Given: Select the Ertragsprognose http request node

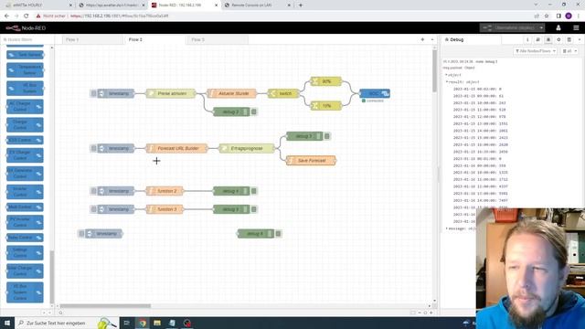Looking at the screenshot, I should click(x=247, y=148).
